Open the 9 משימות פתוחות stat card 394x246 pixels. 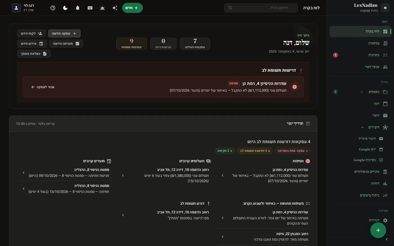point(131,44)
